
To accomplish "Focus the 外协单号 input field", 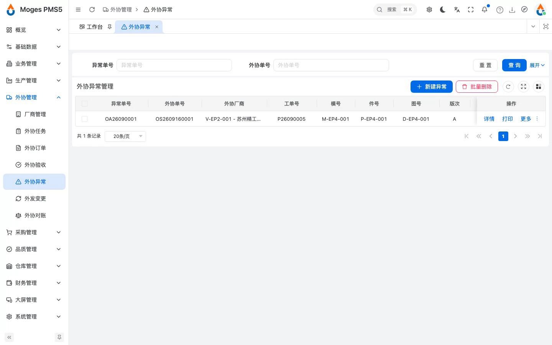I will click(331, 65).
